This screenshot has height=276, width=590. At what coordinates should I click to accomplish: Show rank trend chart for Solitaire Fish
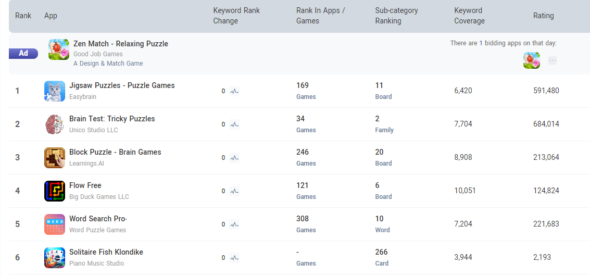click(x=234, y=258)
